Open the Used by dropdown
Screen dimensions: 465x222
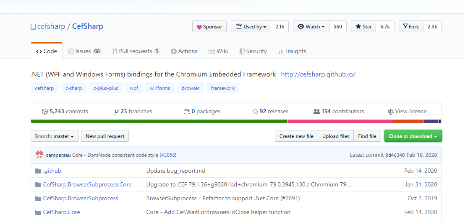pos(251,27)
